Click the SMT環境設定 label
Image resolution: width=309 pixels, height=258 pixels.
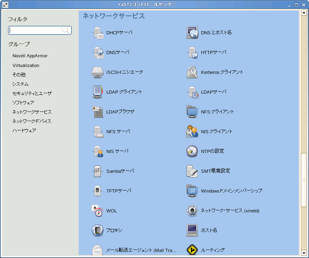215,171
